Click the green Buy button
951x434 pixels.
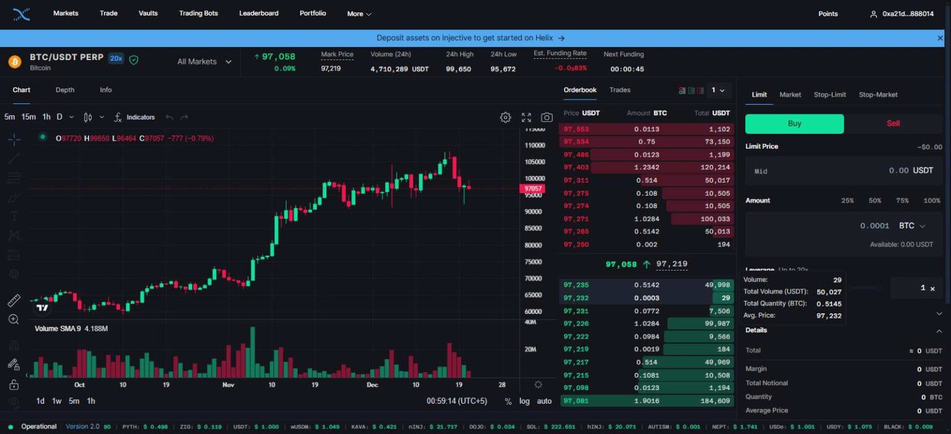tap(794, 123)
